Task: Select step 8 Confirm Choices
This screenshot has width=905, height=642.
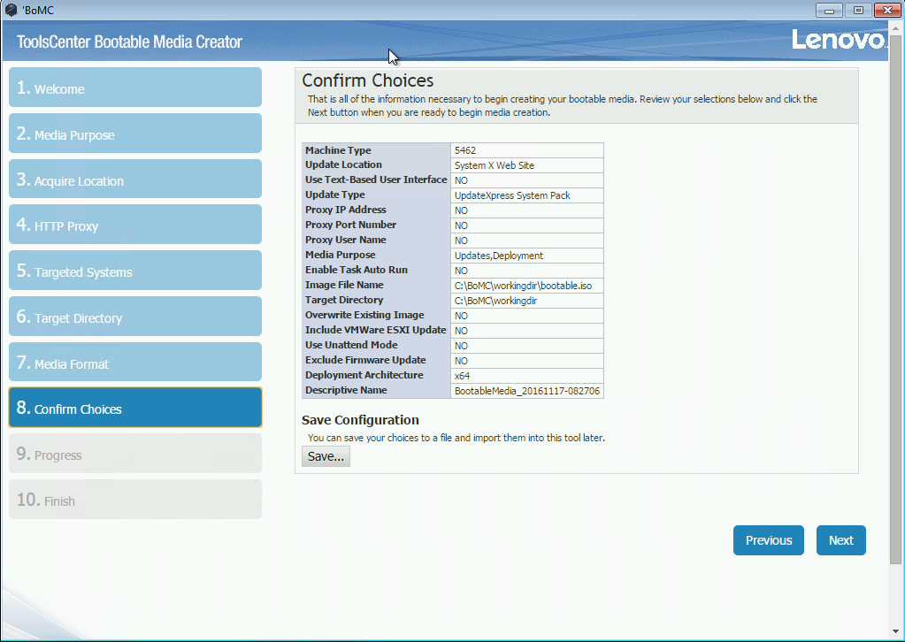Action: [x=135, y=408]
